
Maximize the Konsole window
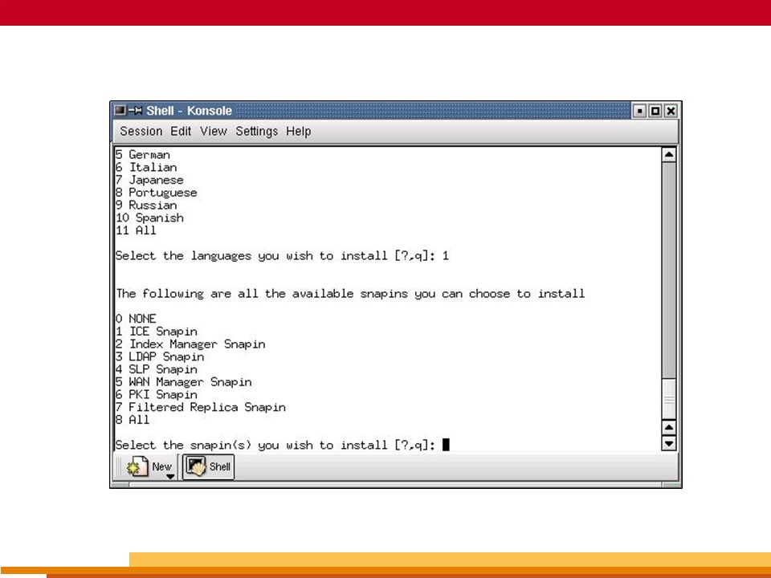pyautogui.click(x=655, y=111)
